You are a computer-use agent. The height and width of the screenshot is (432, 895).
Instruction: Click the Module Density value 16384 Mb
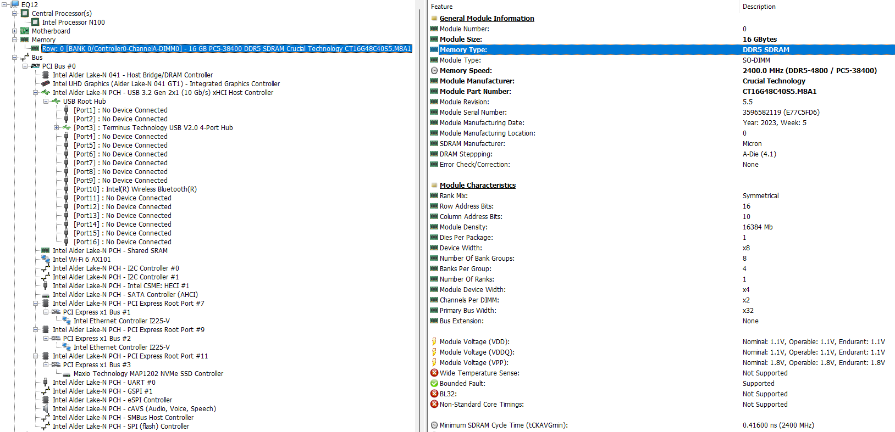tap(758, 227)
